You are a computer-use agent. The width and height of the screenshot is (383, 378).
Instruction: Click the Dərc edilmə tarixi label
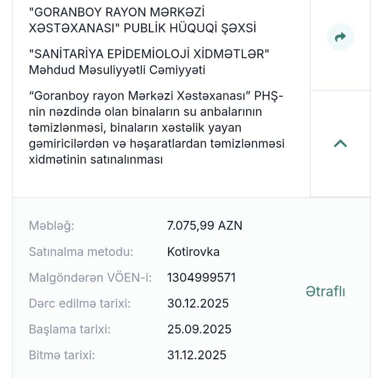(x=79, y=303)
